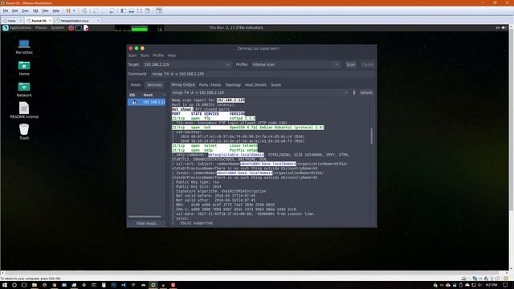Click the red round launcher in Parrot panel

point(71,28)
